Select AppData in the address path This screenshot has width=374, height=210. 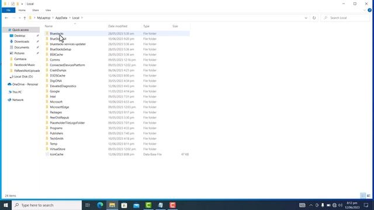pos(61,18)
